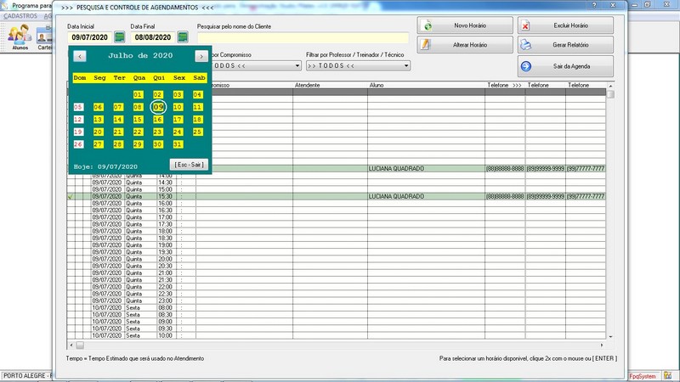The width and height of the screenshot is (680, 382).
Task: Select day 15 in July calendar
Action: coord(138,120)
